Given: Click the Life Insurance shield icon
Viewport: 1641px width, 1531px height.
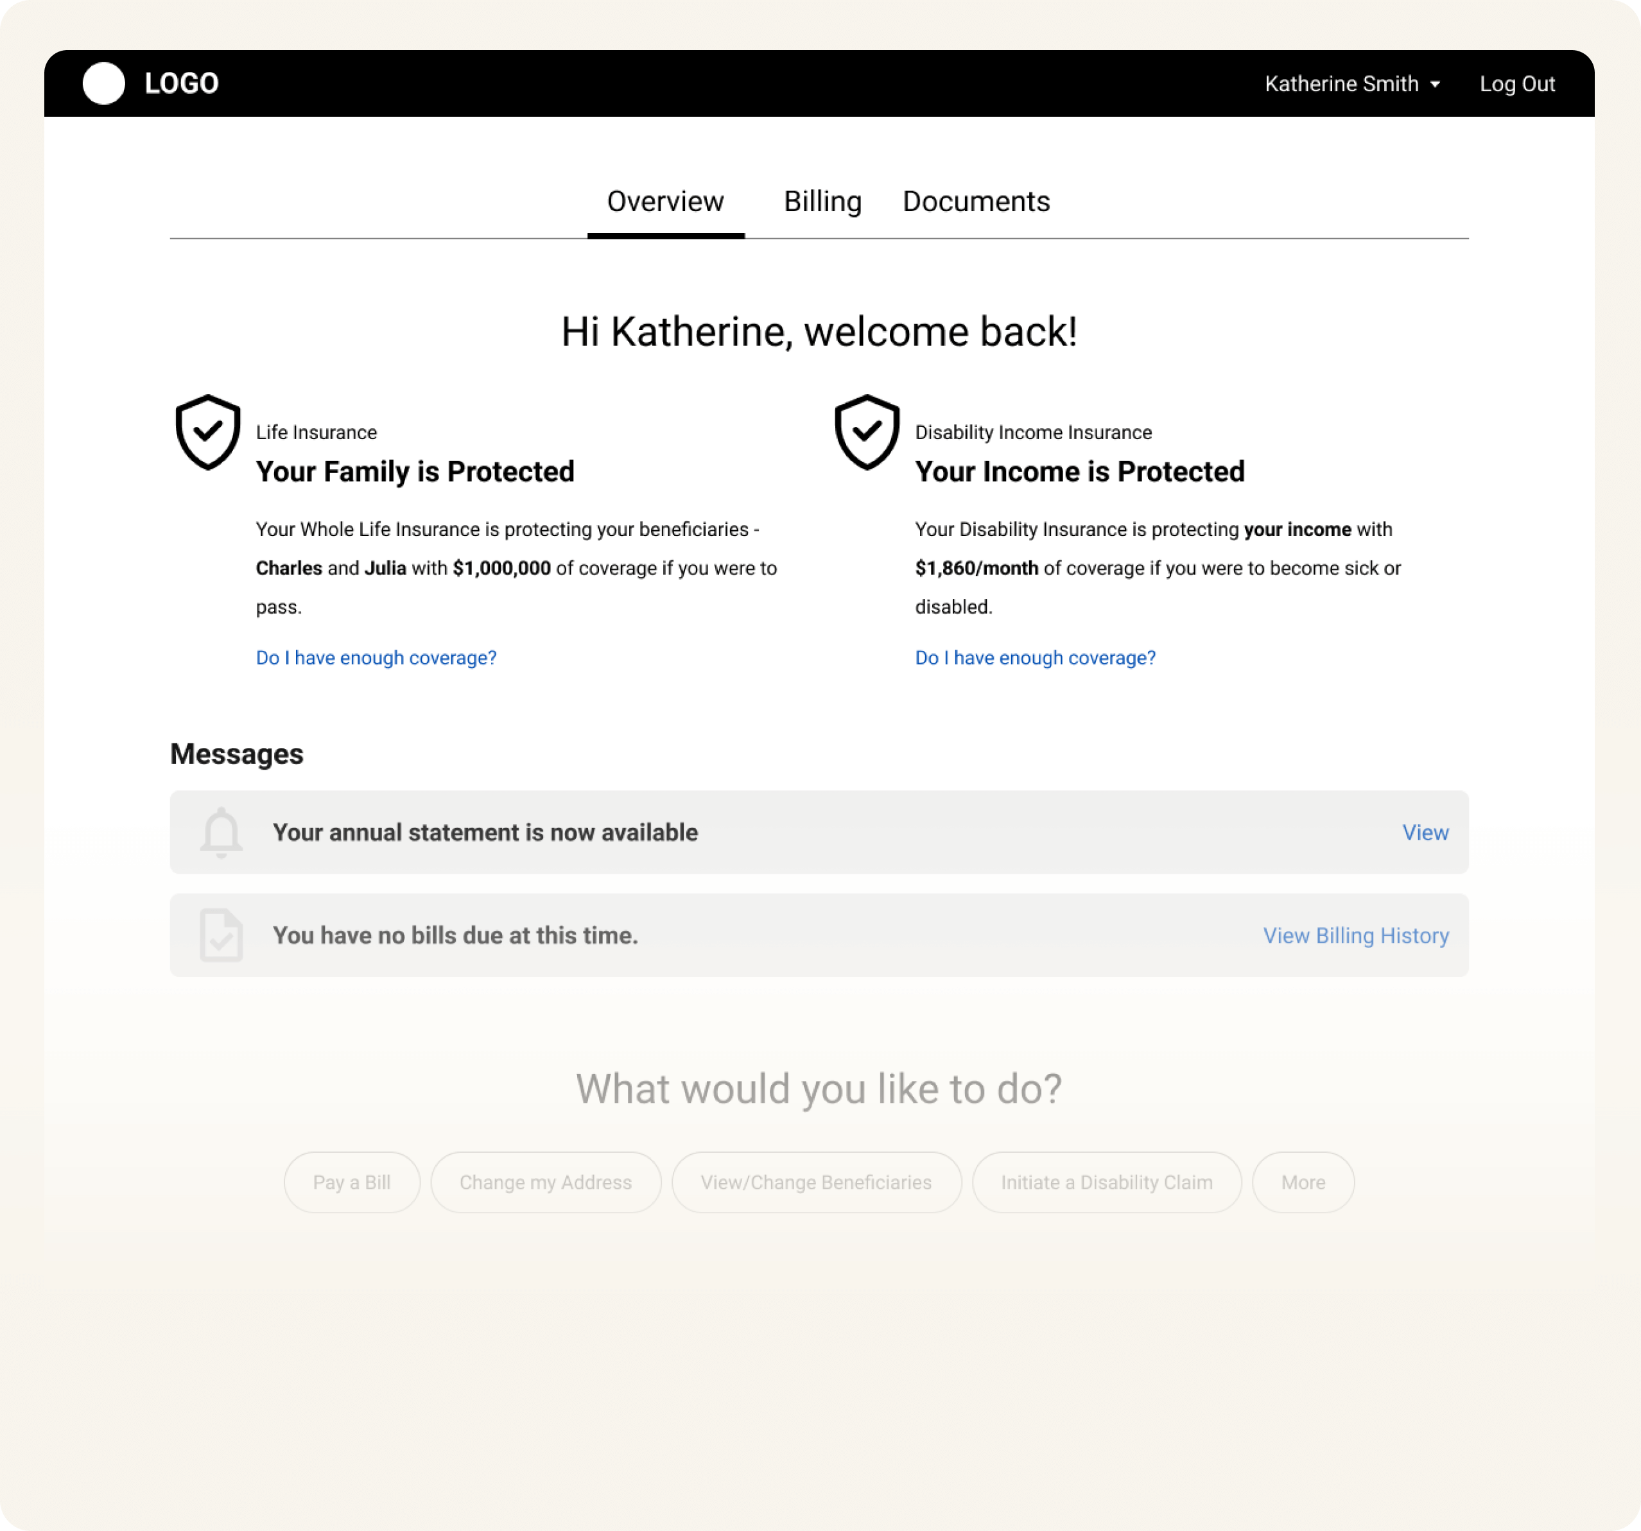Looking at the screenshot, I should (208, 431).
